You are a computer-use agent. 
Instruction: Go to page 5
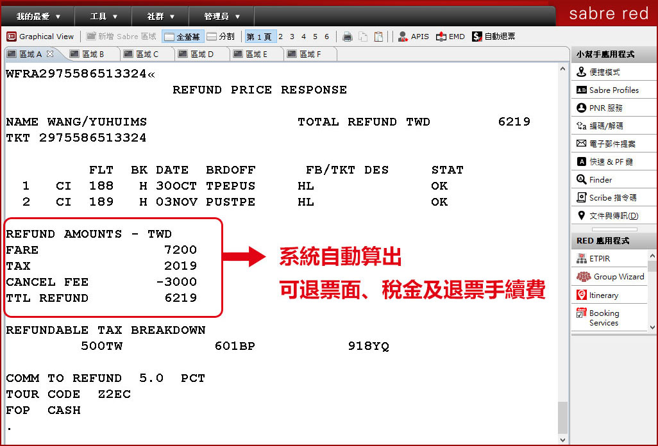(x=315, y=37)
